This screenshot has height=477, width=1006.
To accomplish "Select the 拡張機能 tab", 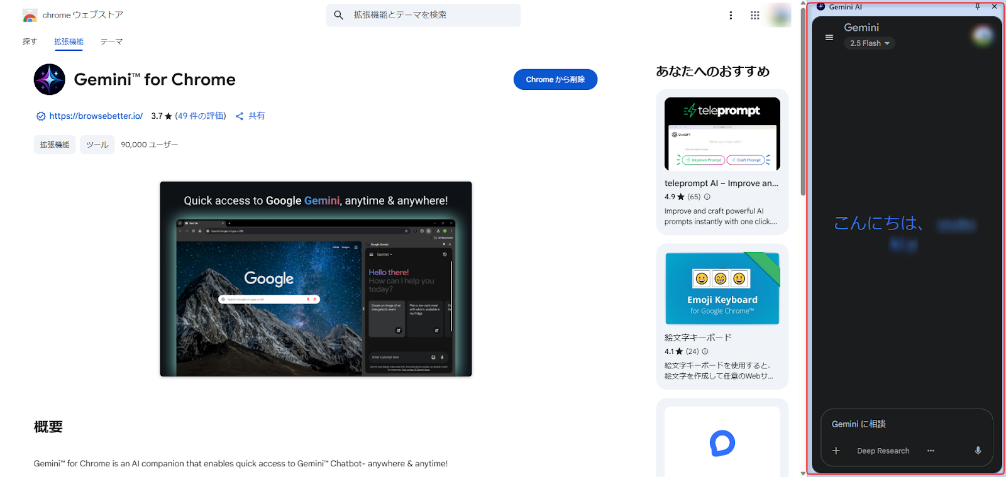I will (x=69, y=41).
